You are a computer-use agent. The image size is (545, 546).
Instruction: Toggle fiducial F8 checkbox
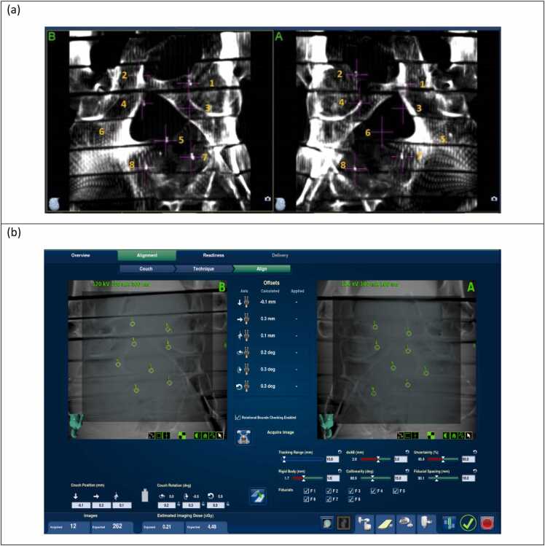pyautogui.click(x=350, y=499)
